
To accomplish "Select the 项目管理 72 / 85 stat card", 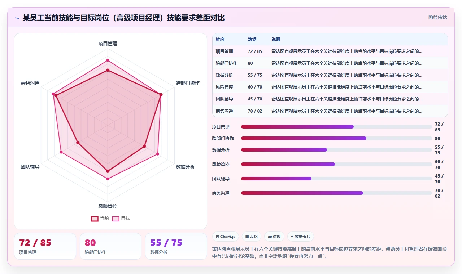I will (x=45, y=246).
